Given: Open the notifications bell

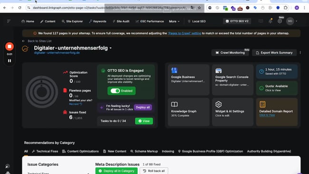Looking at the screenshot, I should pyautogui.click(x=270, y=21).
